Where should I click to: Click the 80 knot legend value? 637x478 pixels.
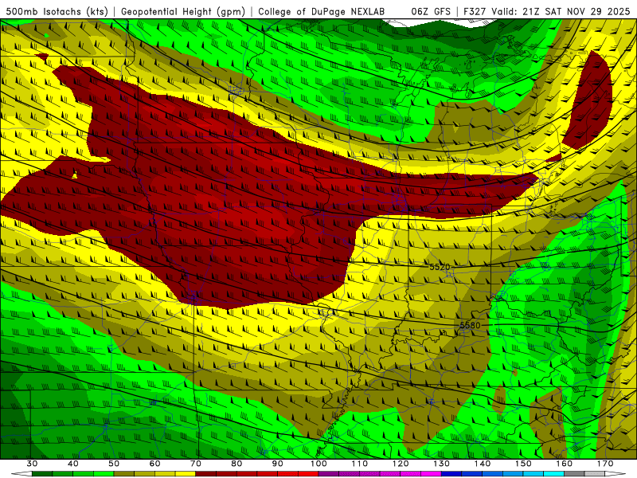click(x=236, y=464)
